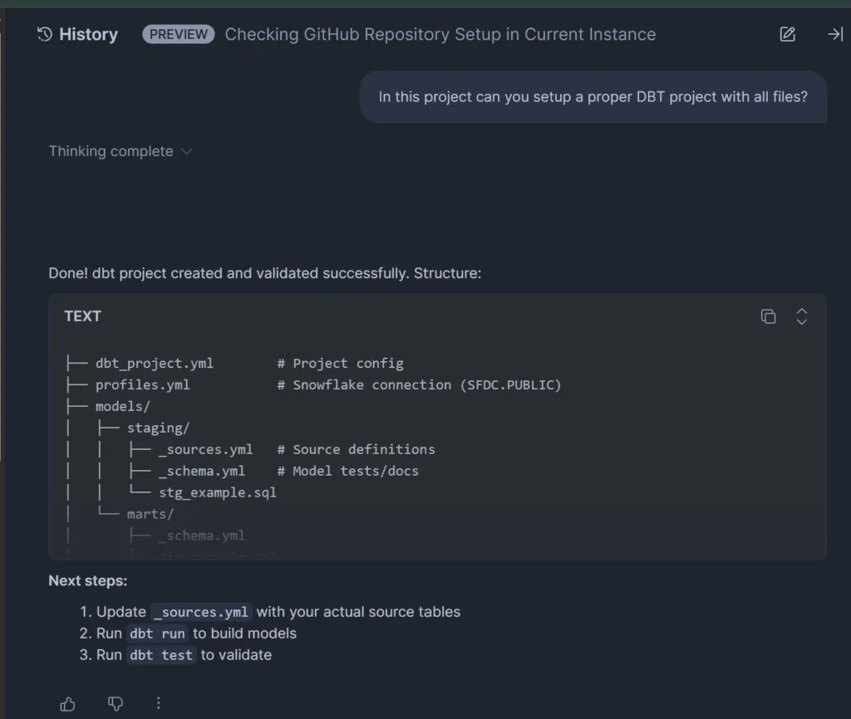This screenshot has width=851, height=719.
Task: Select the conversation title 'Checking GitHub Repository Setup'
Action: pos(440,34)
